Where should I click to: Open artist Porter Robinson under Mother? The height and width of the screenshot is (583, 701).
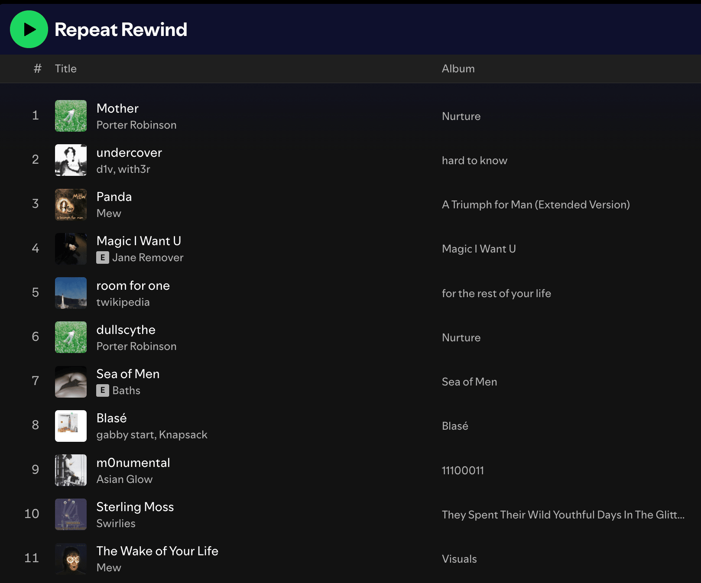click(x=136, y=125)
